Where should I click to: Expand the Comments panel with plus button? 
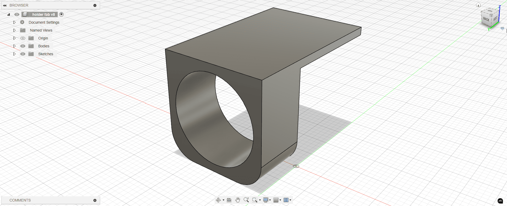[x=95, y=200]
